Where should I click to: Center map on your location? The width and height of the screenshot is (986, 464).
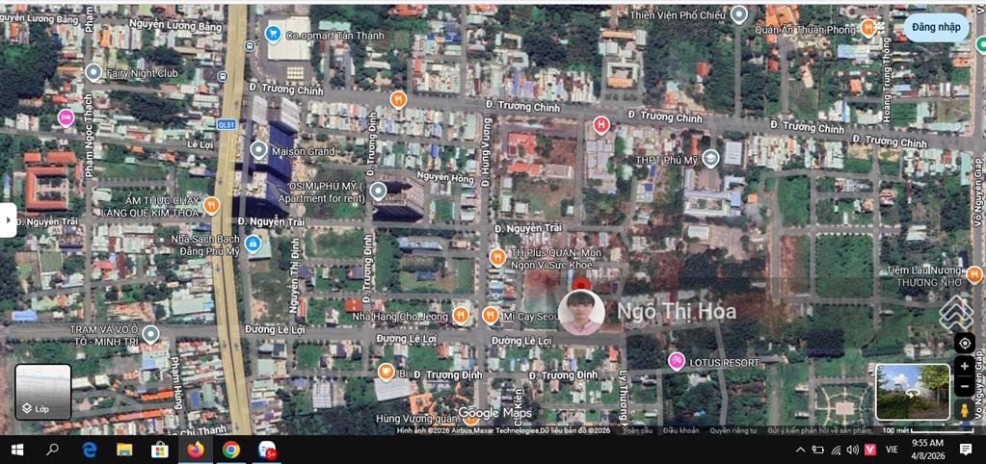point(965,344)
